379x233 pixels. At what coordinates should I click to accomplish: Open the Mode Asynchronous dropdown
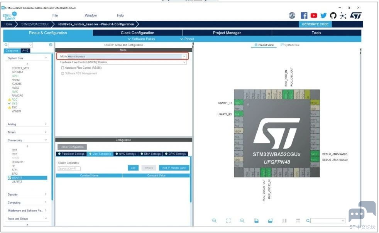[127, 56]
